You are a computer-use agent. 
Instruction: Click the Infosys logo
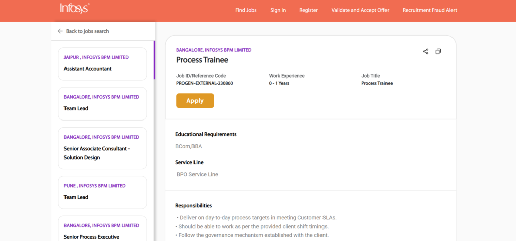pos(75,9)
